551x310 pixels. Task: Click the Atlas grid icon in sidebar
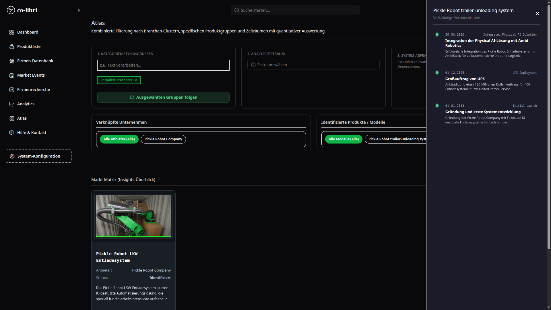[12, 118]
